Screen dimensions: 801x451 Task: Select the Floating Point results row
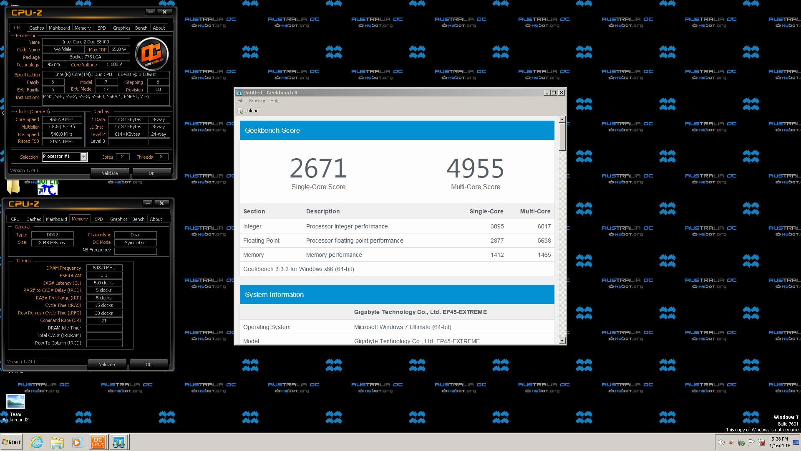397,241
